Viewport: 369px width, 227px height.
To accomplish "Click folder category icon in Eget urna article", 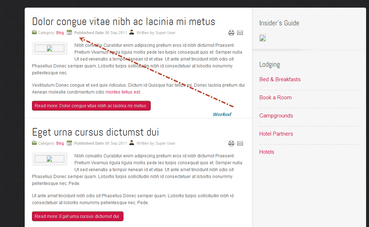I will tap(35, 143).
